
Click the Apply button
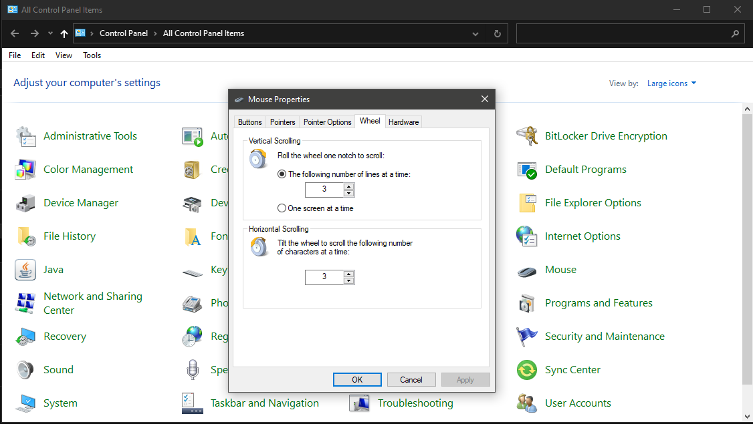coord(465,379)
